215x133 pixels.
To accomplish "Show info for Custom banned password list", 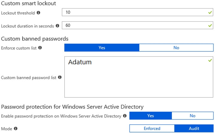I will tap(60, 77).
